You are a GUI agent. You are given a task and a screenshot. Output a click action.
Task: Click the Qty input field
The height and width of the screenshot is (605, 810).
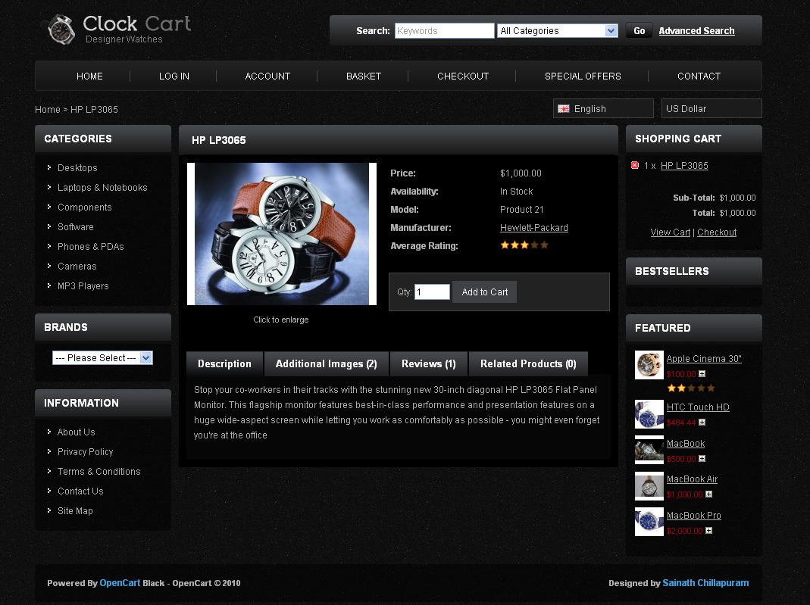click(432, 292)
